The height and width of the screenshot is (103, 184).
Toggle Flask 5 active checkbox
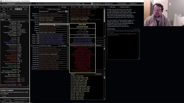(38, 43)
